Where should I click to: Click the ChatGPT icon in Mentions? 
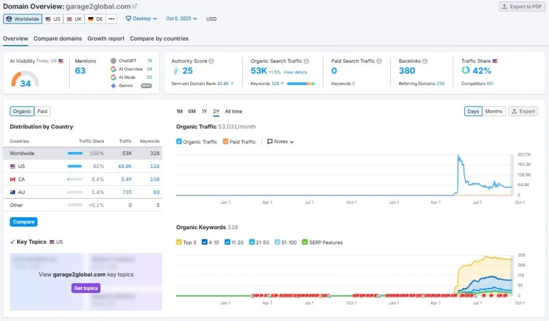point(113,61)
